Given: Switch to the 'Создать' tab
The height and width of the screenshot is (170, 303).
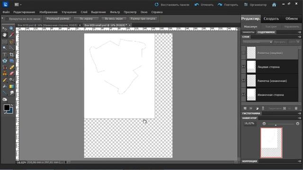Looking at the screenshot, I should (x=271, y=19).
